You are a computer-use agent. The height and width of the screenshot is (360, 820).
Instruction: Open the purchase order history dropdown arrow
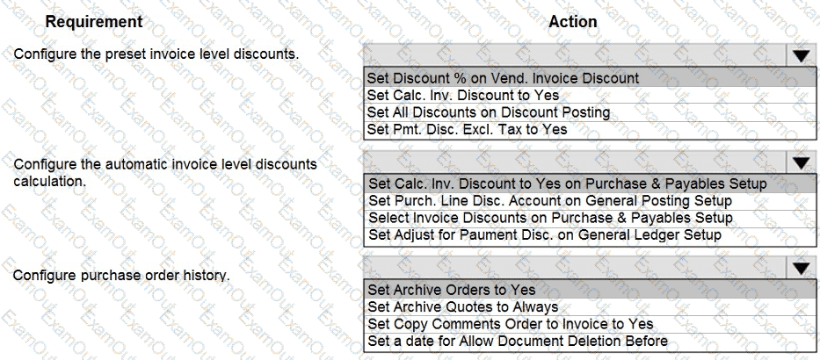point(801,268)
